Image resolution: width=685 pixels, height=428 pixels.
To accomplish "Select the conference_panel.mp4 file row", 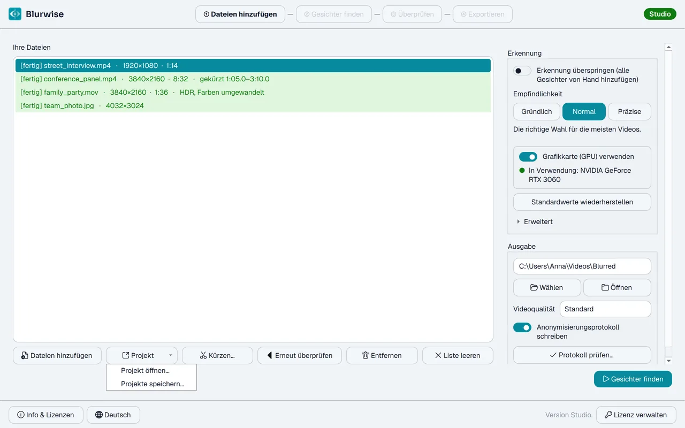I will pos(253,79).
